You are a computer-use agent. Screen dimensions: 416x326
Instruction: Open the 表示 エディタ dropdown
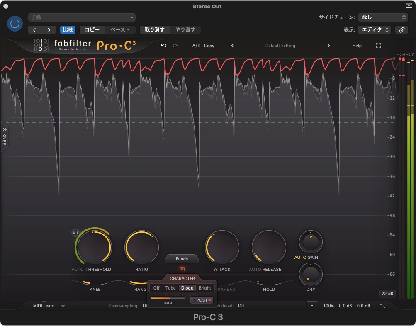coord(375,30)
